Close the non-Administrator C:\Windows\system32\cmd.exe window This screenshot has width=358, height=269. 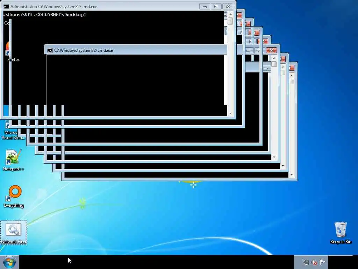(271, 50)
